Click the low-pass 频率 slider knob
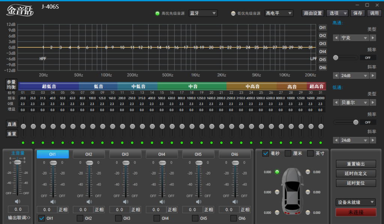 pos(356,122)
